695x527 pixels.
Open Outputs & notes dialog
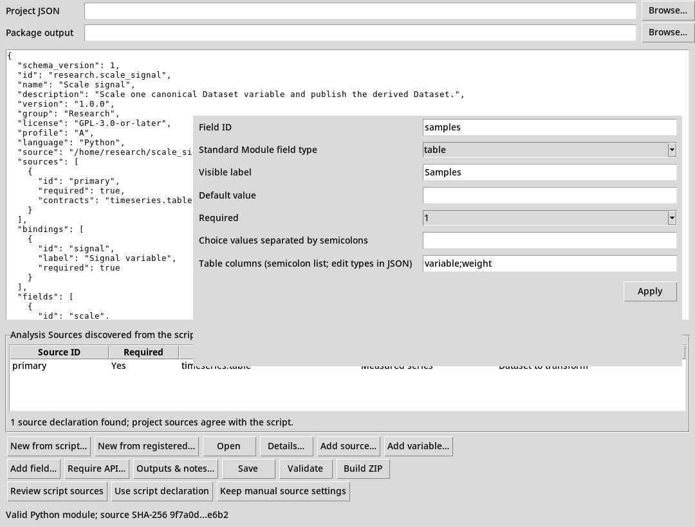[176, 469]
